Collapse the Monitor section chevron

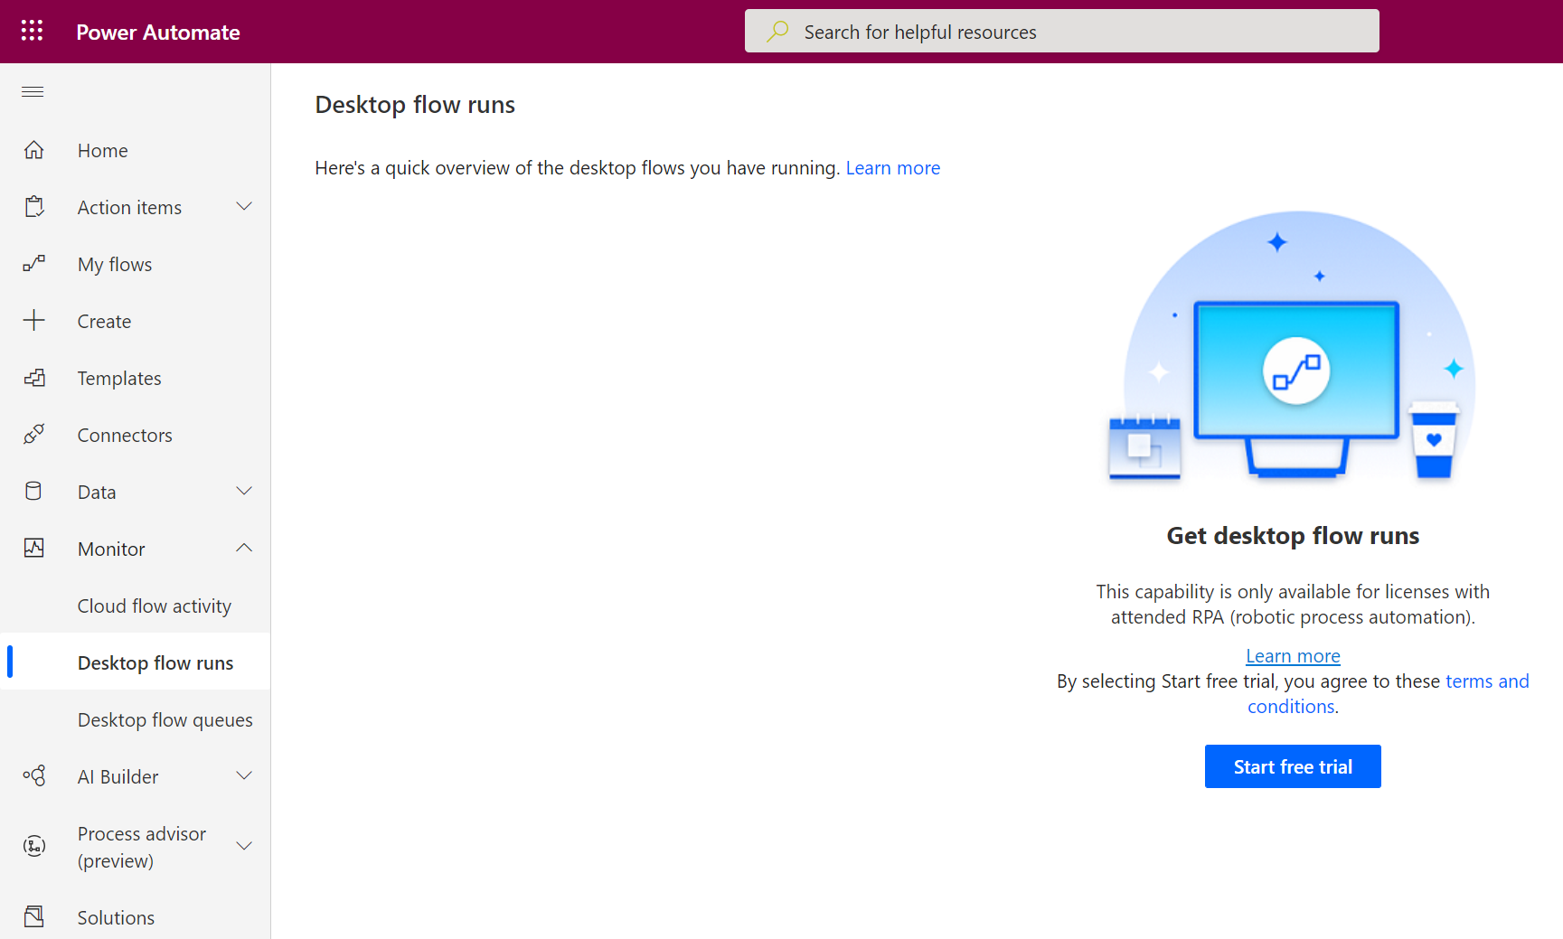244,549
